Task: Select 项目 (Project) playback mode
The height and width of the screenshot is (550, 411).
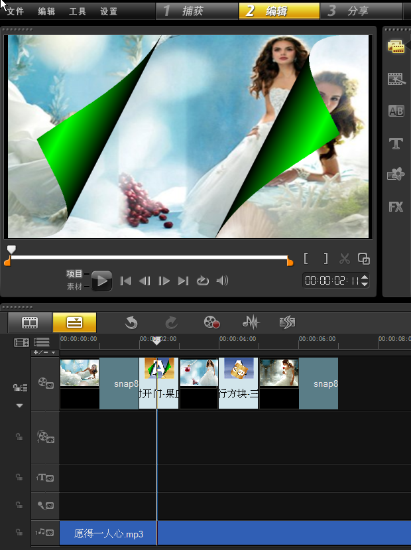Action: pos(74,274)
